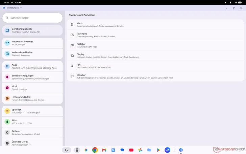Open the Gemini sparkle icon in taskbar
The width and height of the screenshot is (246, 154).
point(86,150)
